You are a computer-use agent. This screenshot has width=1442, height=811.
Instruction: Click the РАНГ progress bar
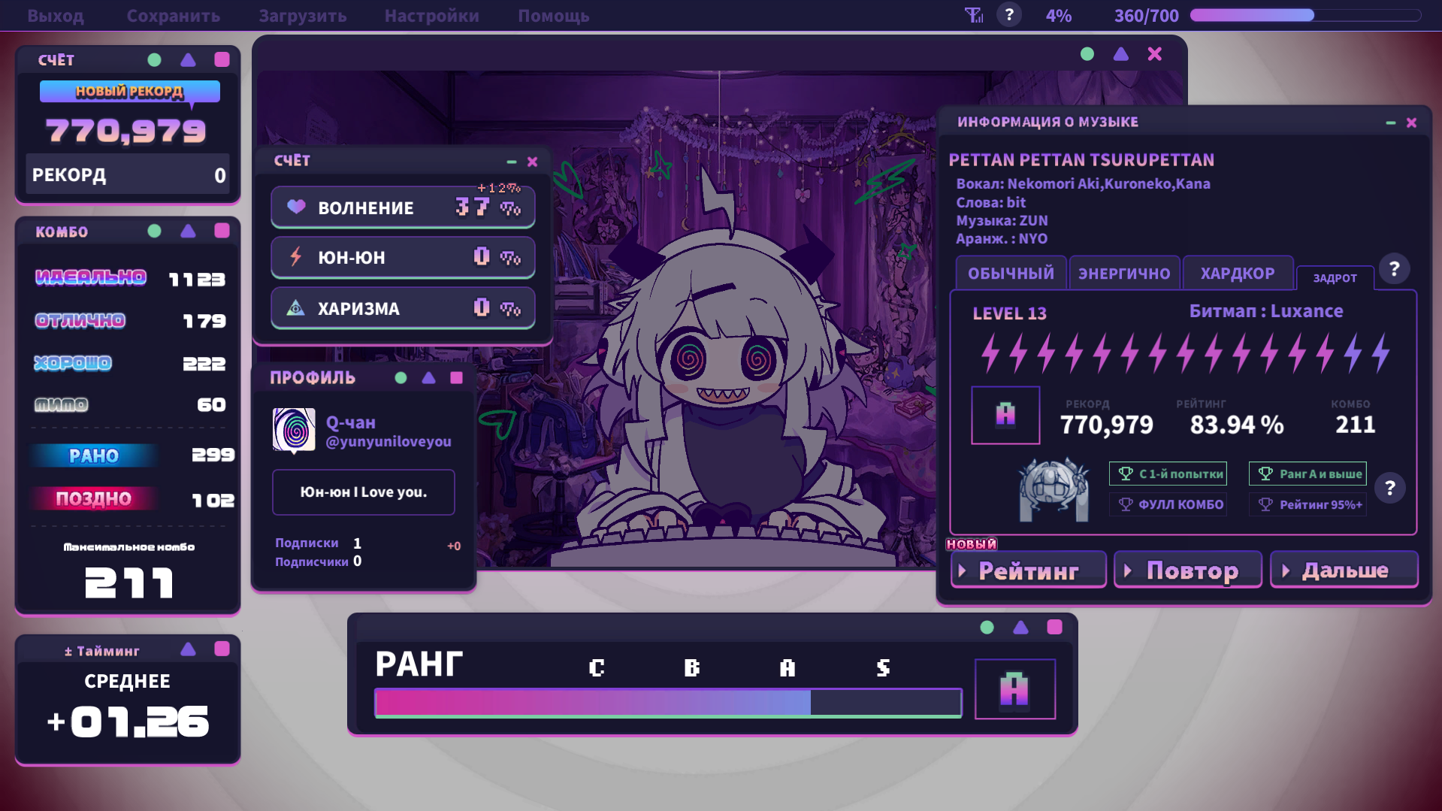click(x=668, y=703)
